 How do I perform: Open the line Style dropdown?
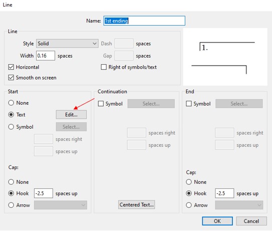[67, 44]
